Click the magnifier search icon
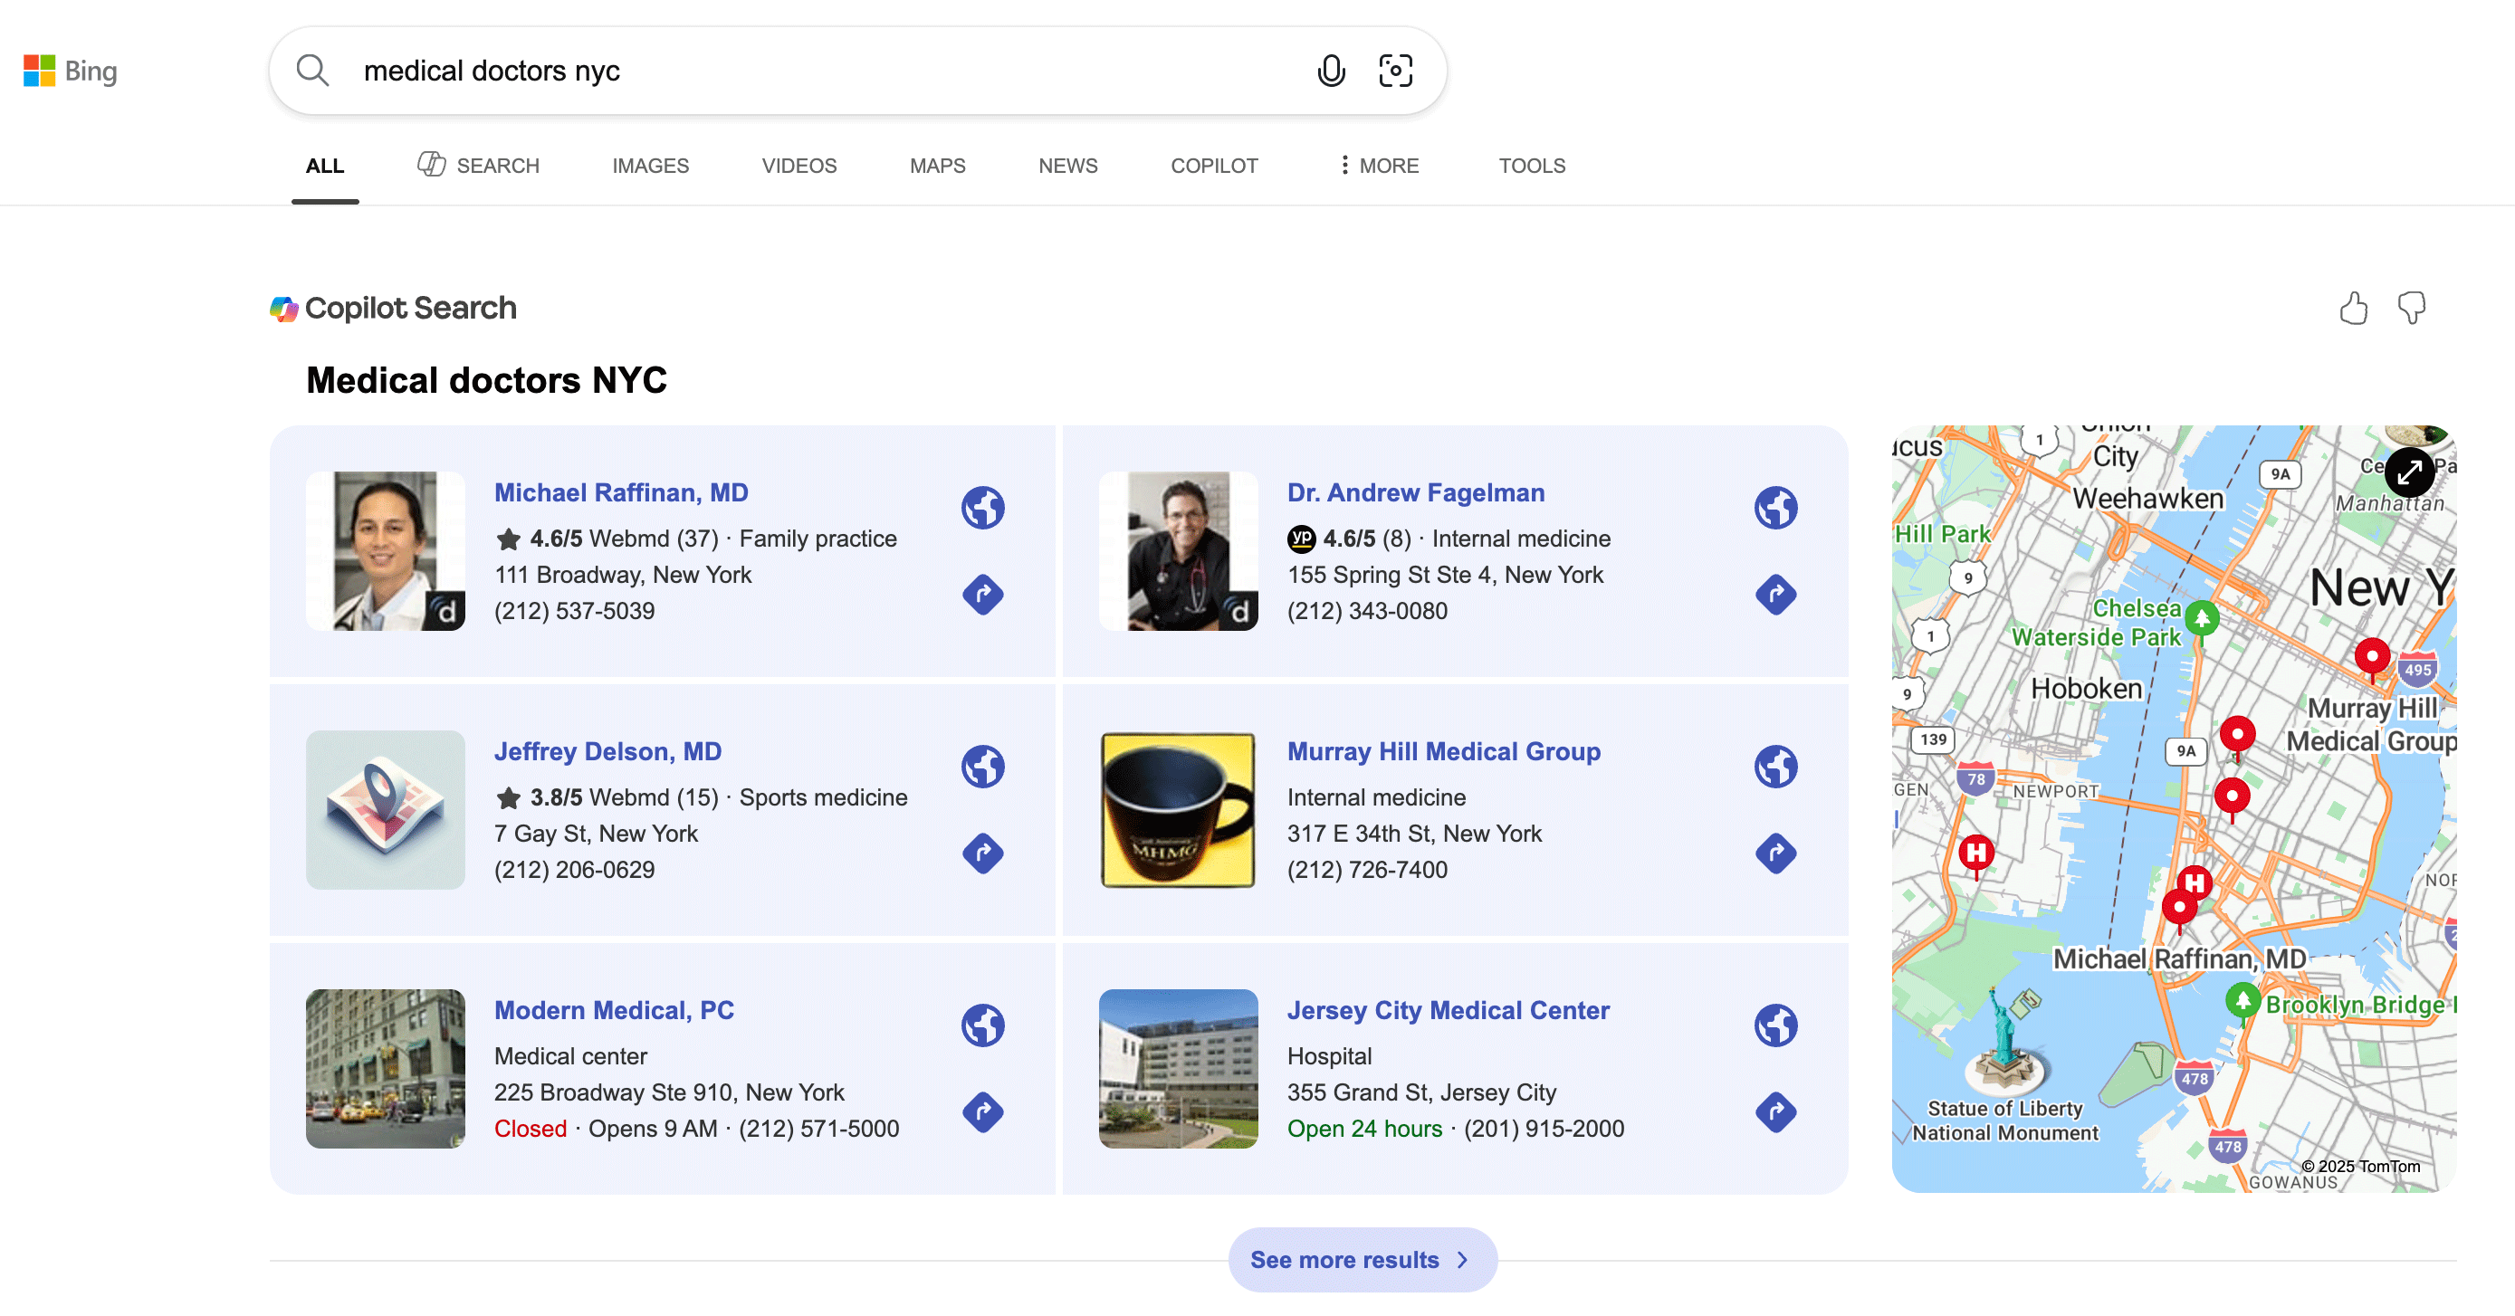 coord(312,72)
